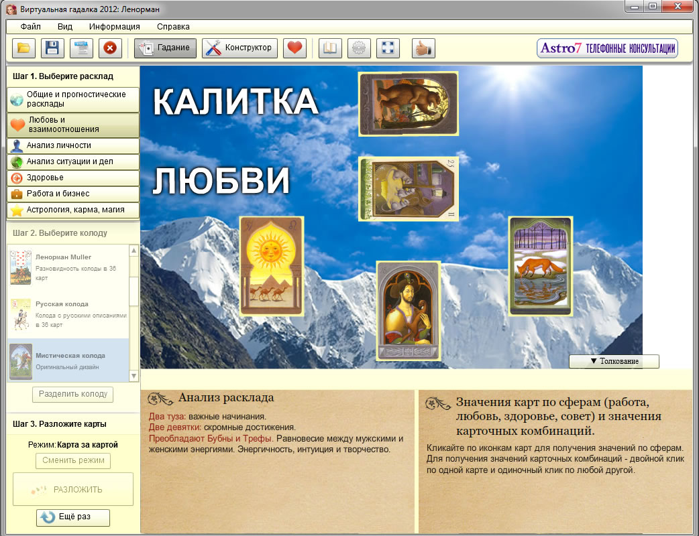Switch to Гадание mode
Image resolution: width=699 pixels, height=536 pixels.
166,48
